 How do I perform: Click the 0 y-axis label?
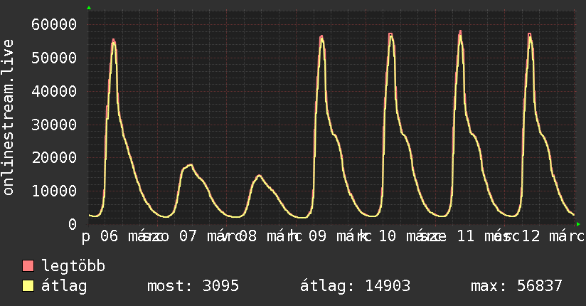pyautogui.click(x=73, y=224)
